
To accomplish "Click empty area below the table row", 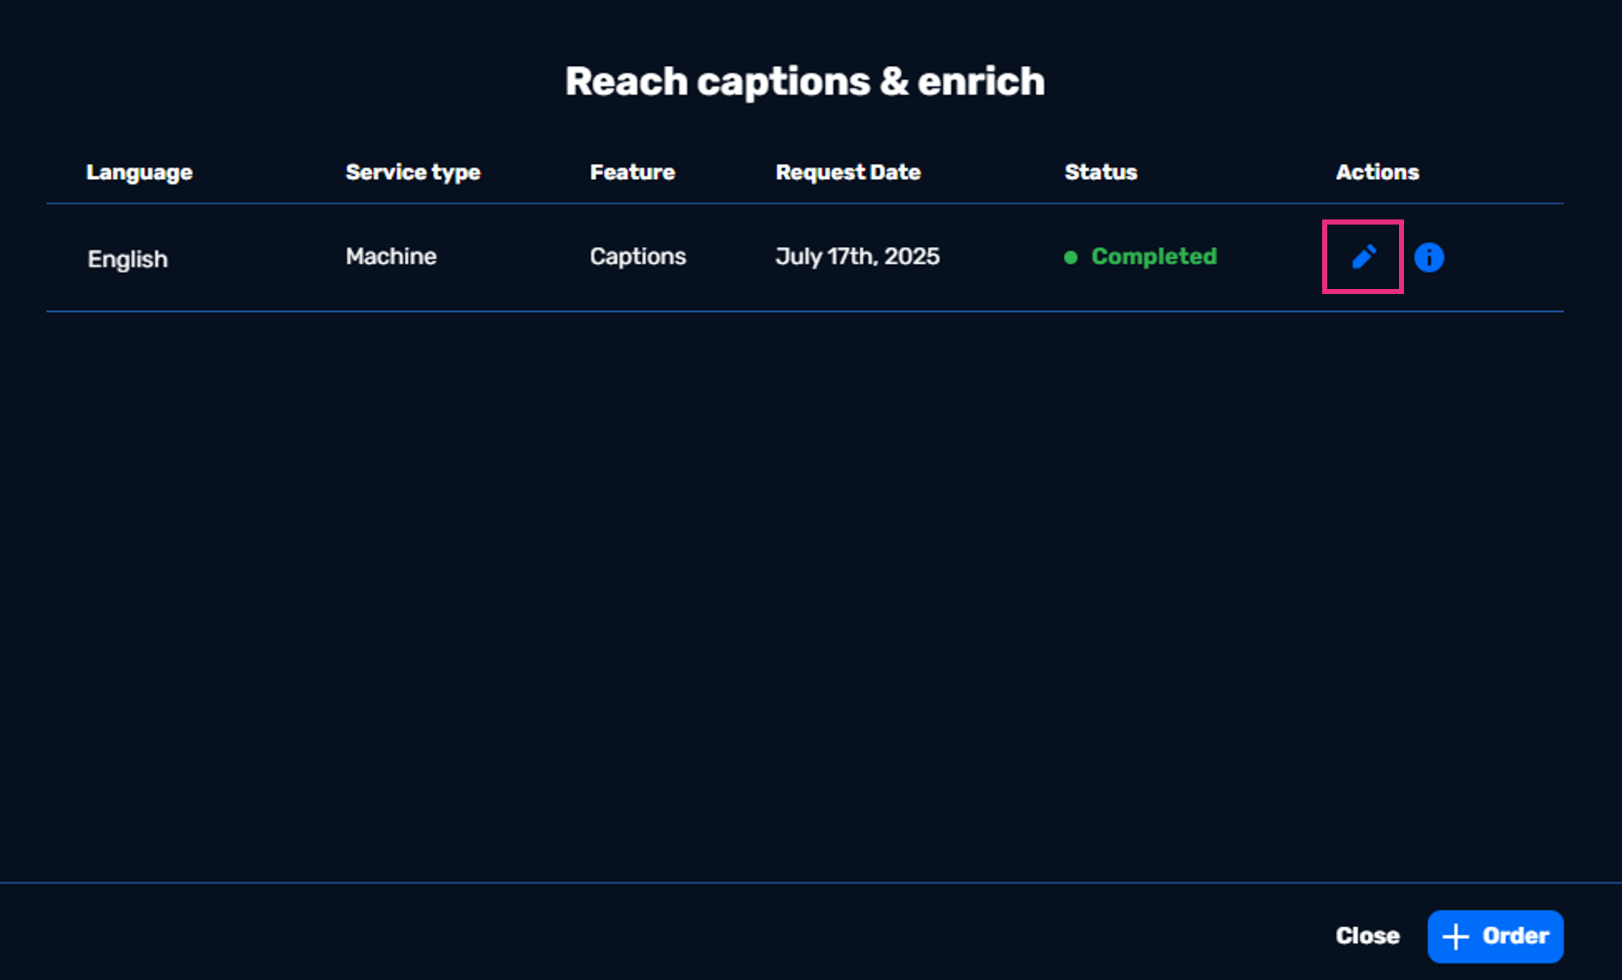I will (804, 579).
